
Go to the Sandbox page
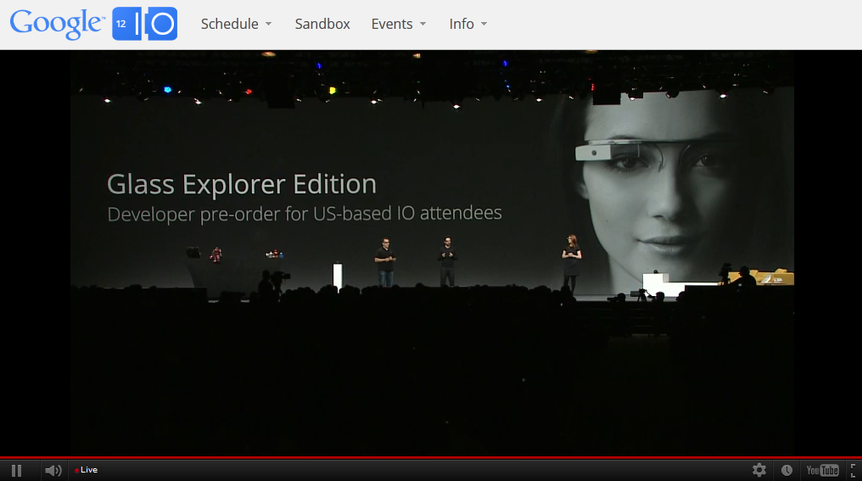(322, 24)
